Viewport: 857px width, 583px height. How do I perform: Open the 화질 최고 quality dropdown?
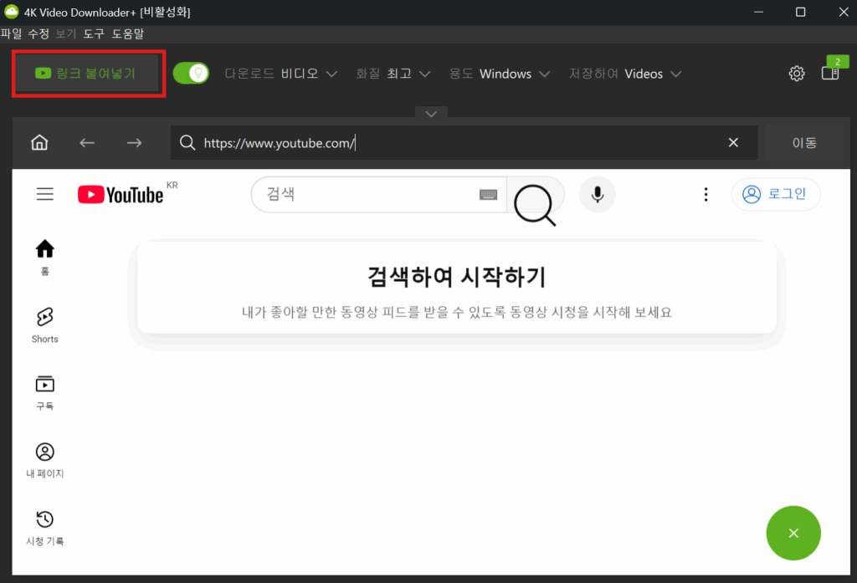coord(393,74)
